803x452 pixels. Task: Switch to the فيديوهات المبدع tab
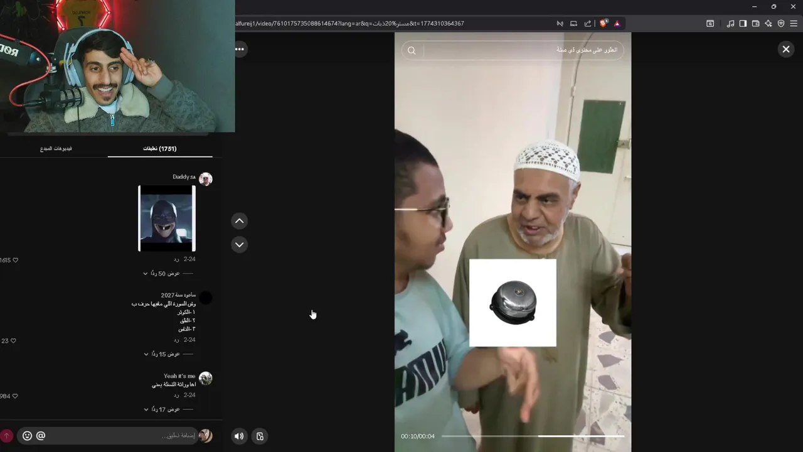(56, 149)
